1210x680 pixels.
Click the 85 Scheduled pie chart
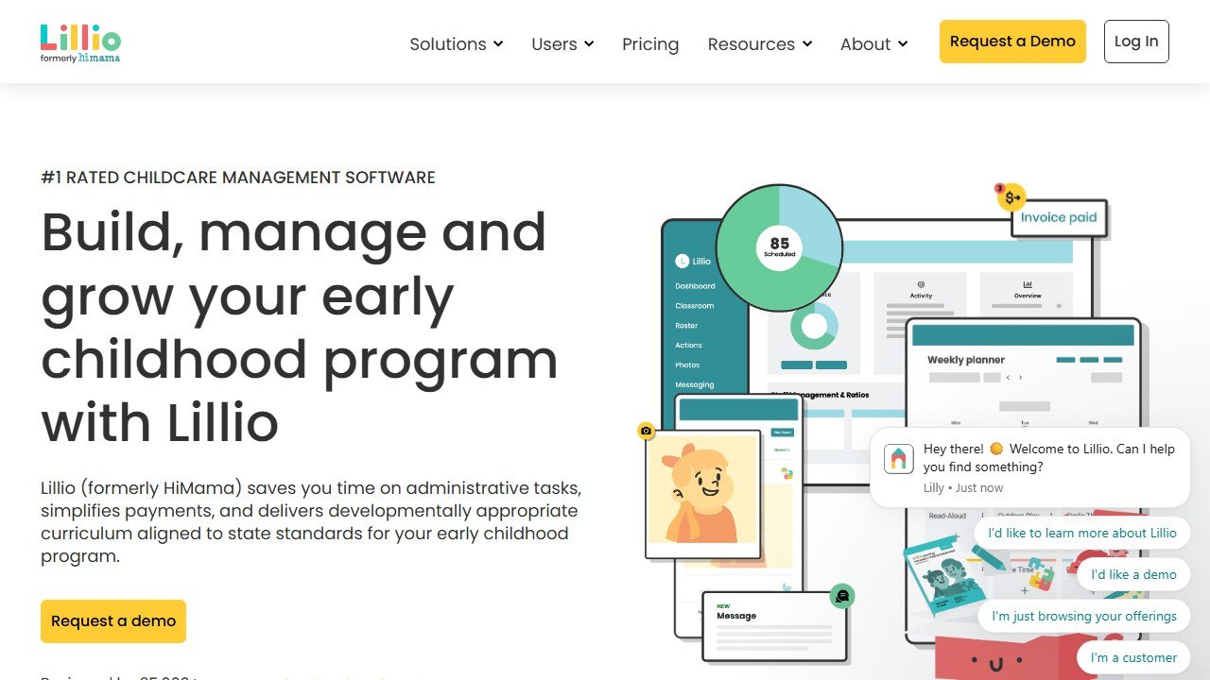(779, 248)
